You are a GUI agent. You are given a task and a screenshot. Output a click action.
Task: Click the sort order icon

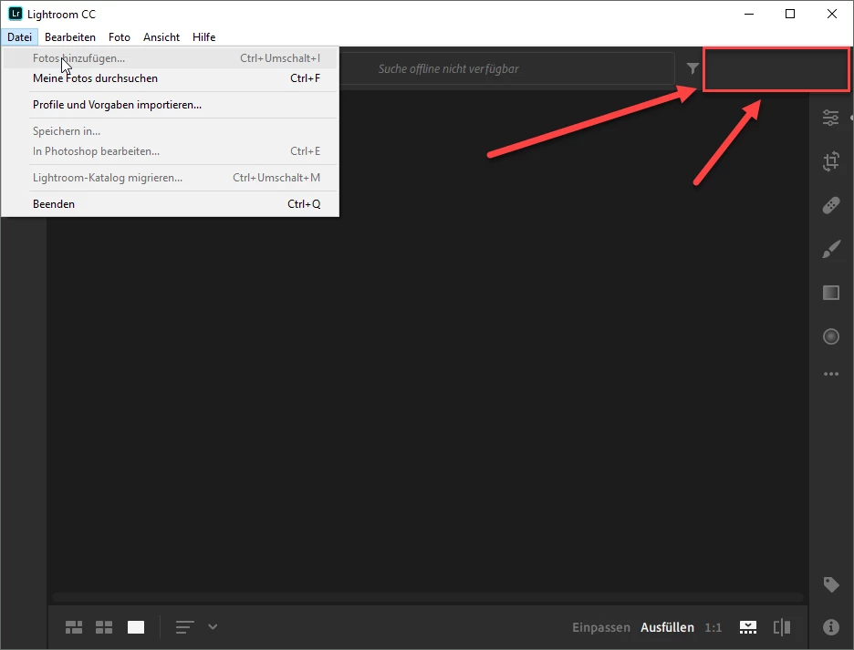click(x=184, y=627)
